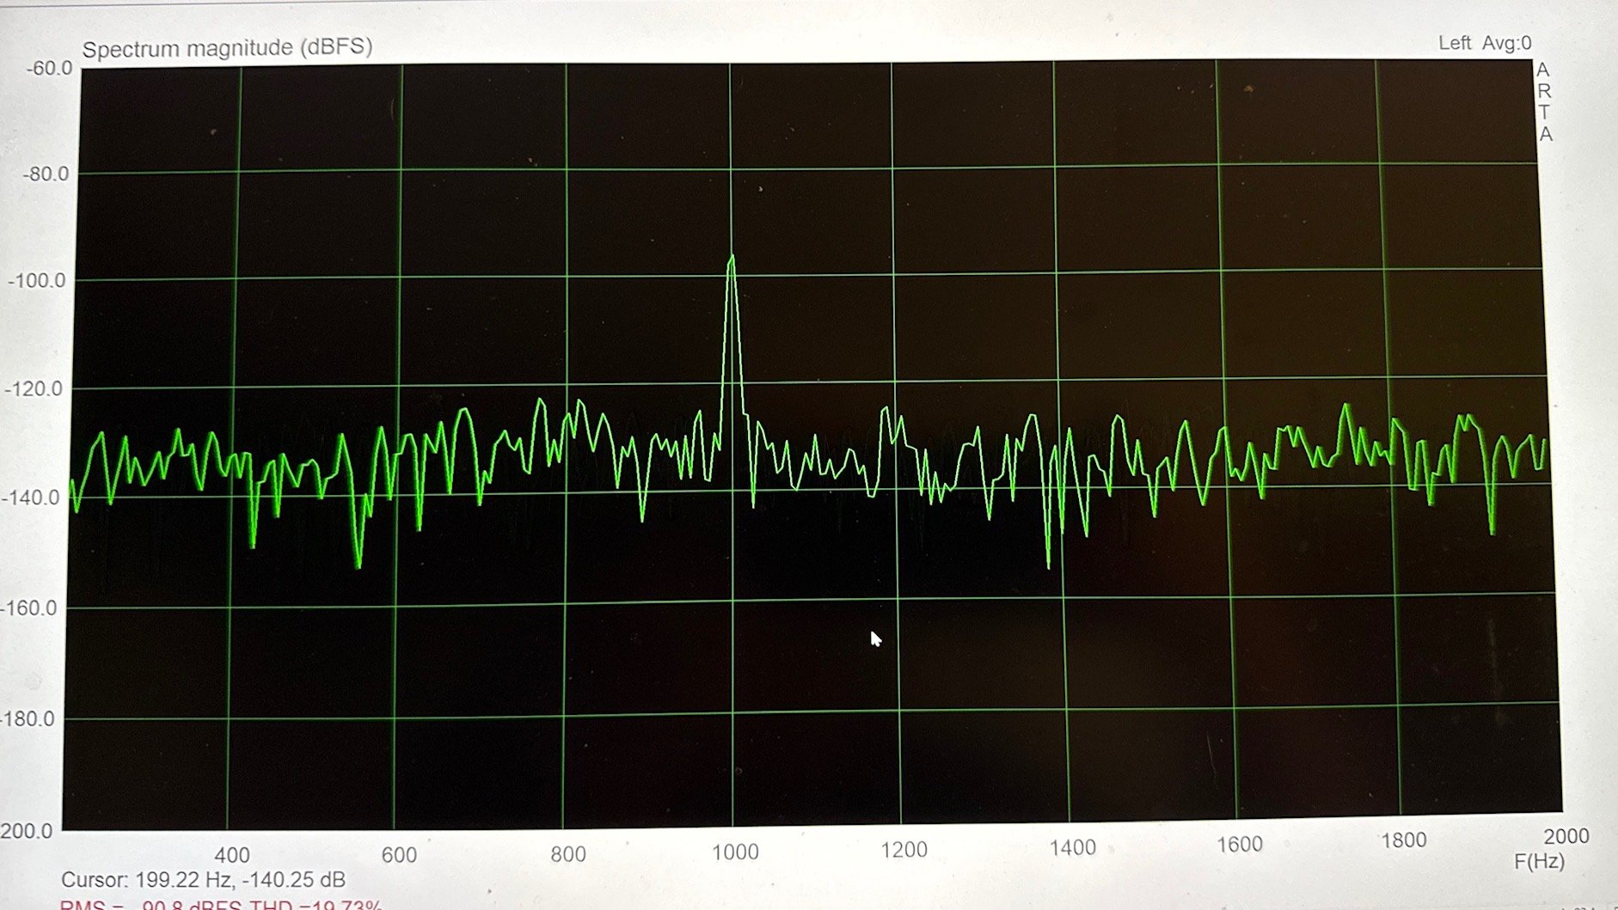Click the 'F(Hz)' axis unit label
Image resolution: width=1618 pixels, height=910 pixels.
pyautogui.click(x=1539, y=861)
